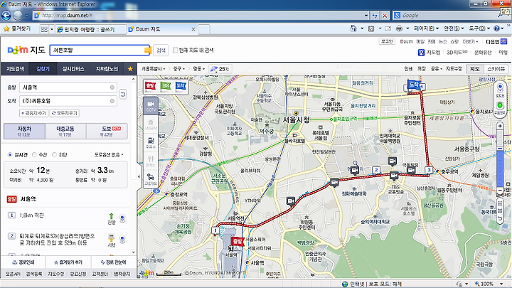Screen dimensions: 512x288
Task: Clear the 서울역 departure field
Action: [112, 87]
